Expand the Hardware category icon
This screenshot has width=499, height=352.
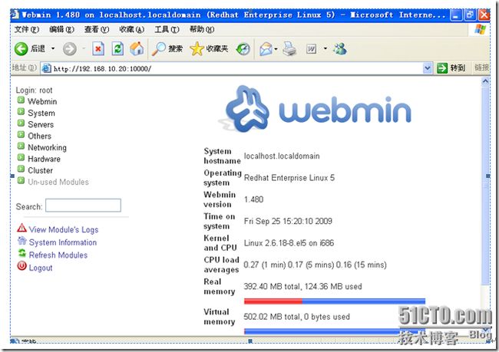21,157
